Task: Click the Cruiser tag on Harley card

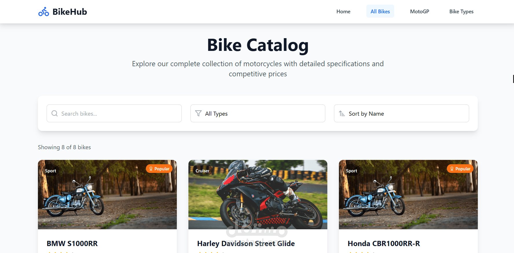Action: (x=202, y=171)
